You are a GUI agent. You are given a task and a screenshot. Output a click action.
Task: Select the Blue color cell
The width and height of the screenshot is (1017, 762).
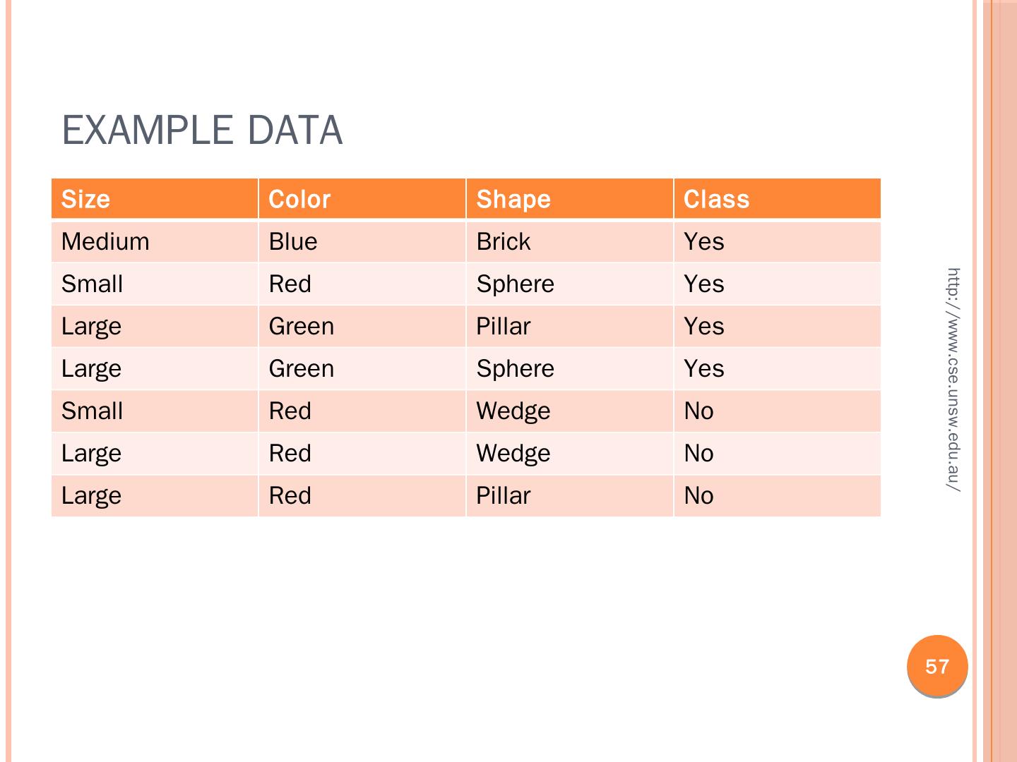293,241
